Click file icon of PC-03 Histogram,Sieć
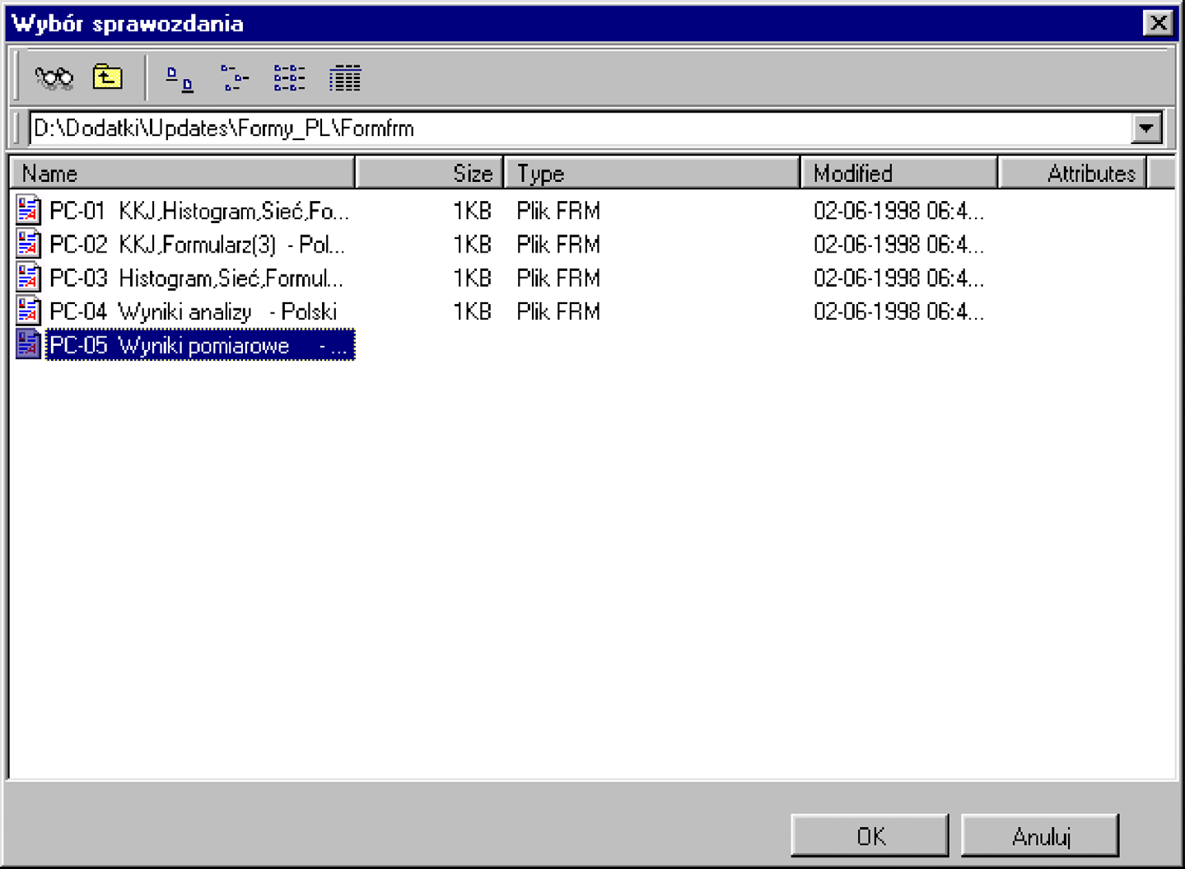Screen dimensions: 1185x869 29,278
